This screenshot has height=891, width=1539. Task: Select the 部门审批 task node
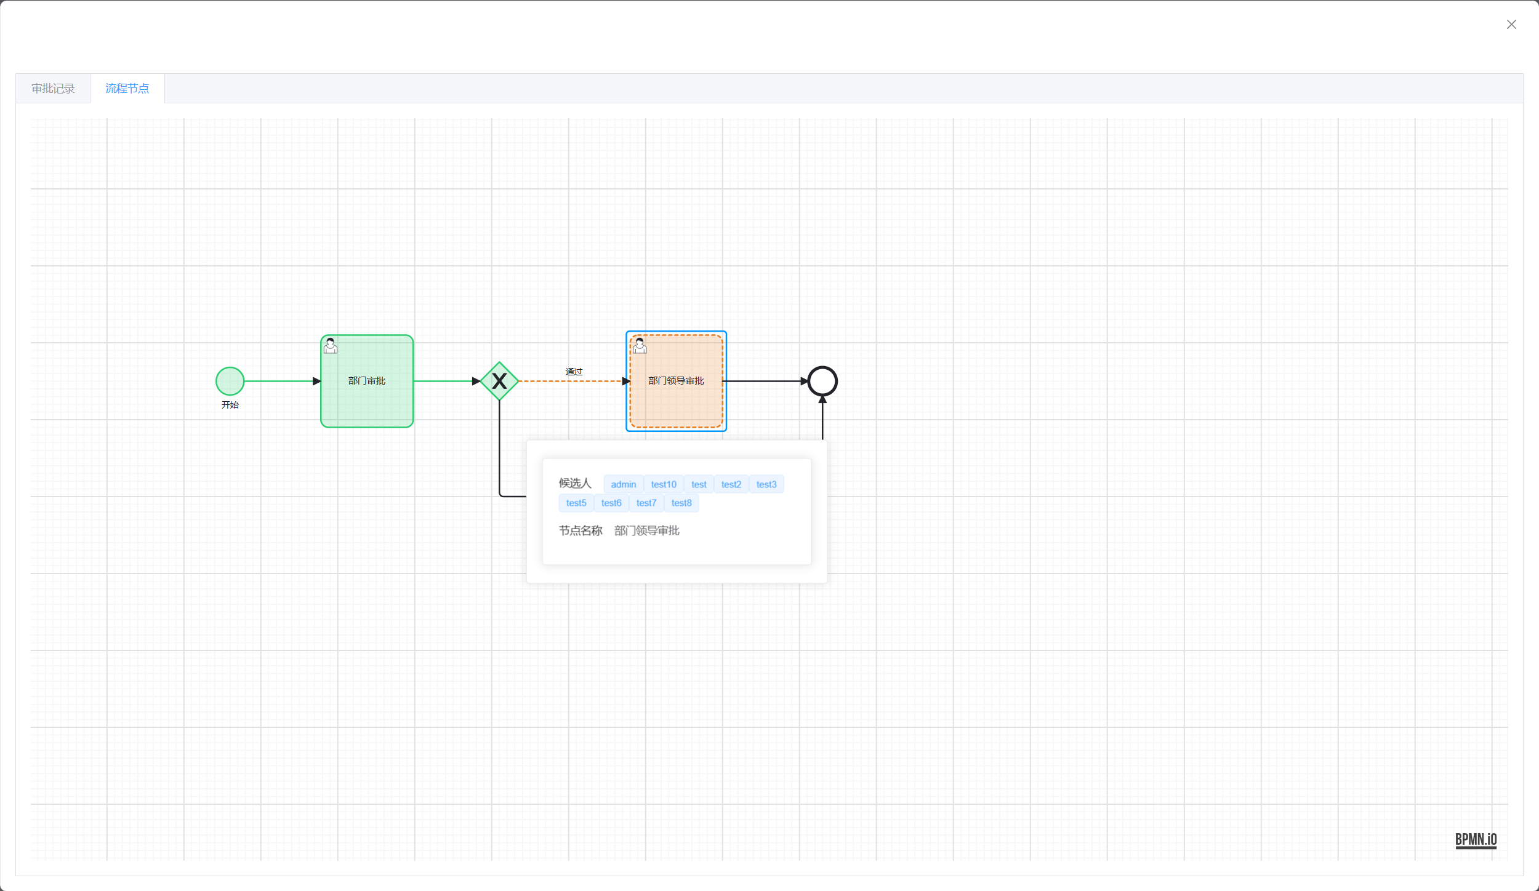click(367, 381)
